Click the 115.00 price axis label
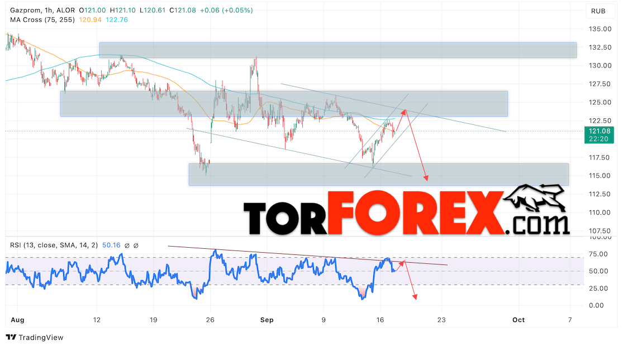The width and height of the screenshot is (623, 347). pyautogui.click(x=600, y=176)
